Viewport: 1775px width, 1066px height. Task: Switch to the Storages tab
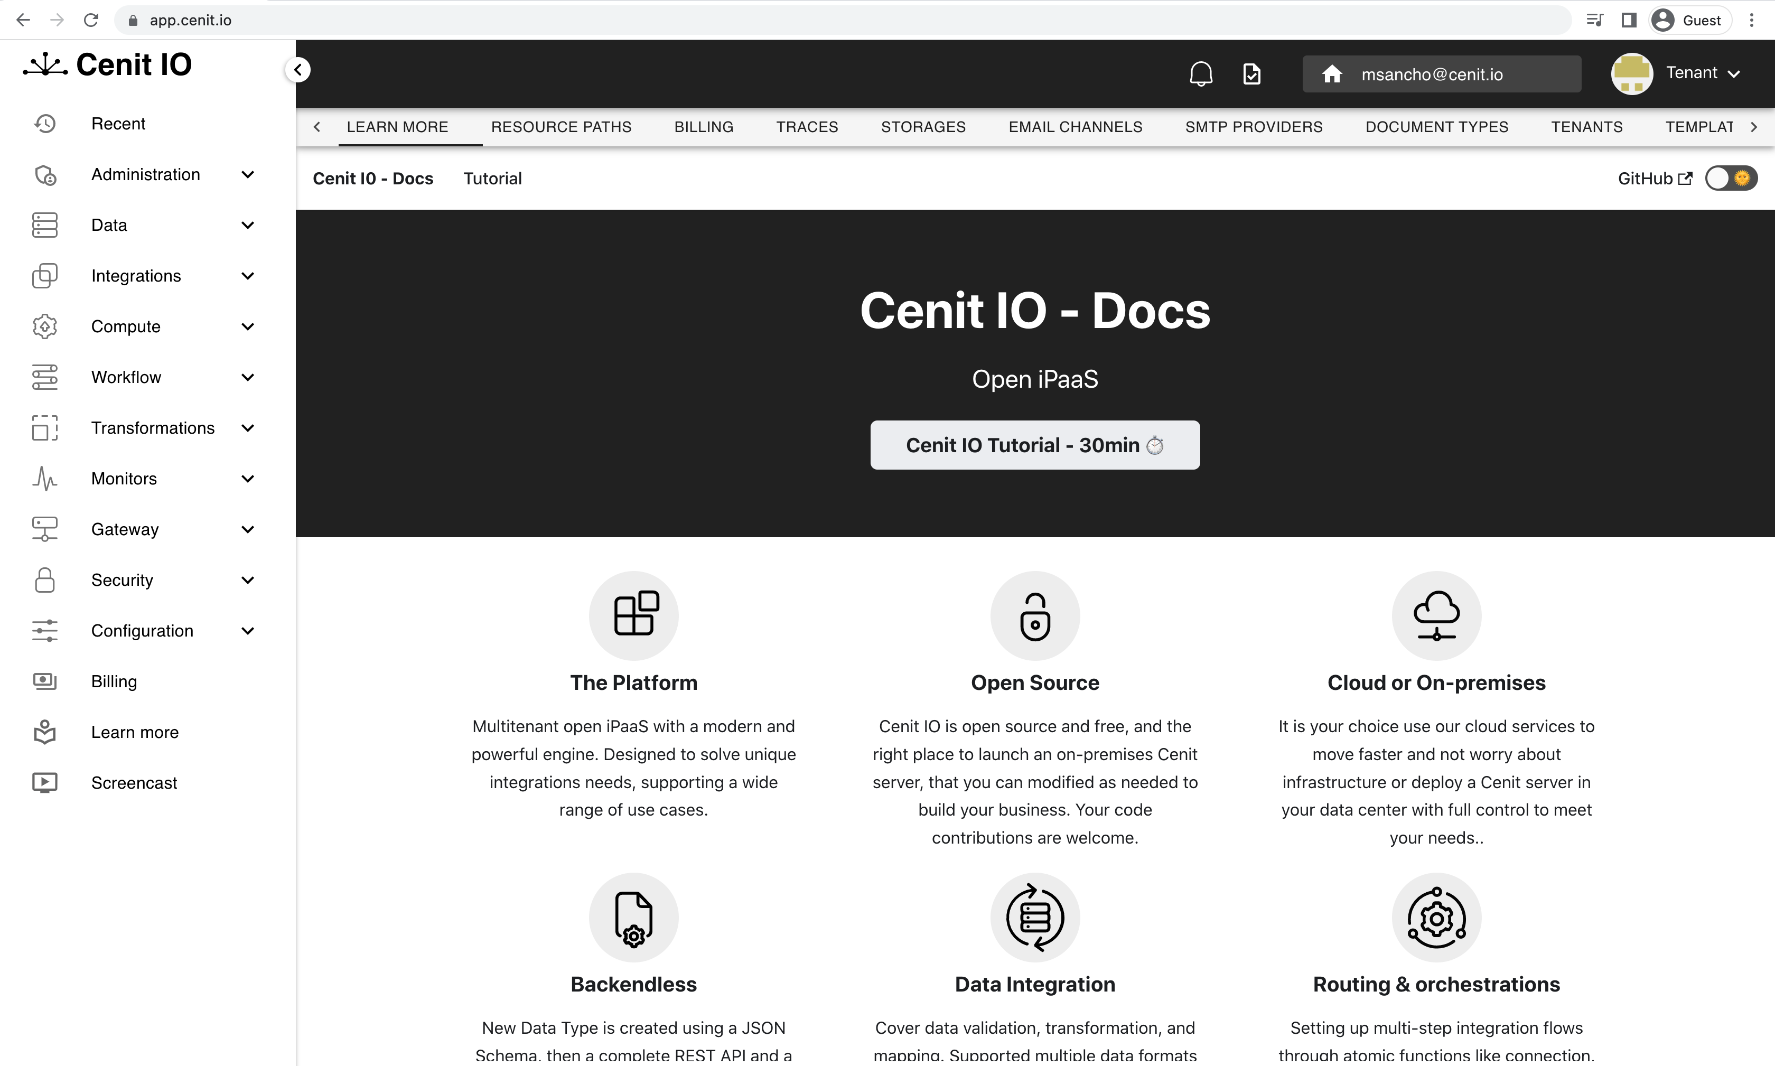(923, 127)
